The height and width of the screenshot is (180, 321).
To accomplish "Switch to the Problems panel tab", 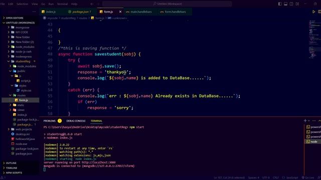I will point(49,121).
